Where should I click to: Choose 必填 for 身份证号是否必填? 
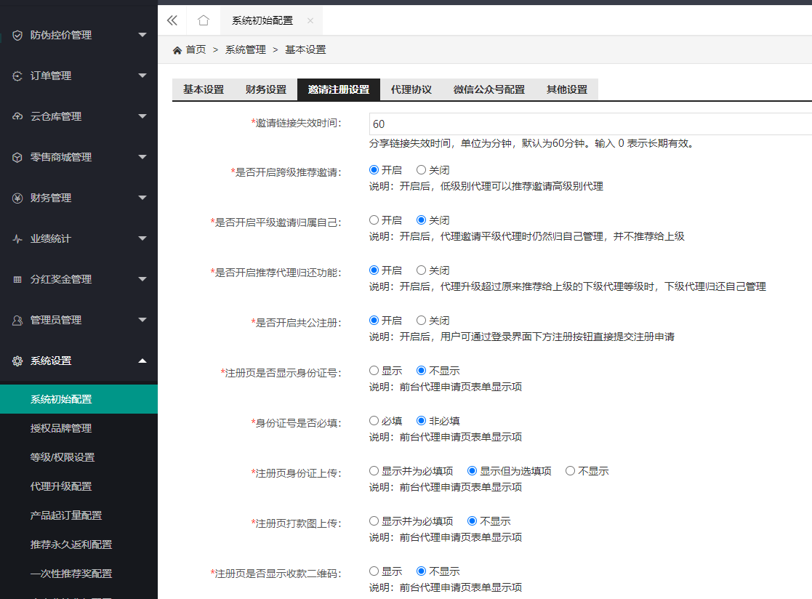tap(374, 421)
